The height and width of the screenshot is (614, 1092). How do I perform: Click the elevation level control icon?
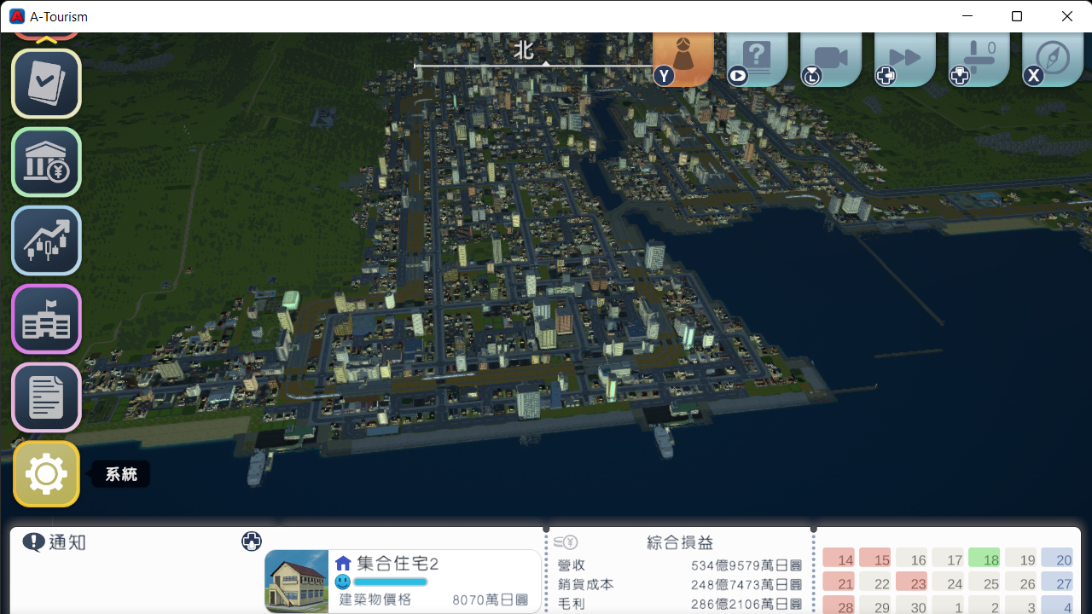point(979,58)
